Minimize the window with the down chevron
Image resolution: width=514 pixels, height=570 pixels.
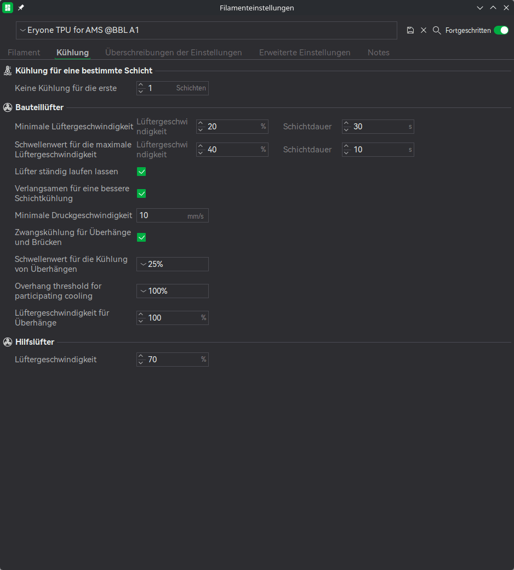pyautogui.click(x=480, y=8)
